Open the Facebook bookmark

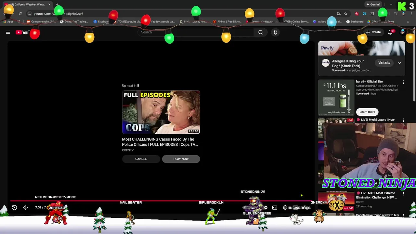(x=101, y=22)
